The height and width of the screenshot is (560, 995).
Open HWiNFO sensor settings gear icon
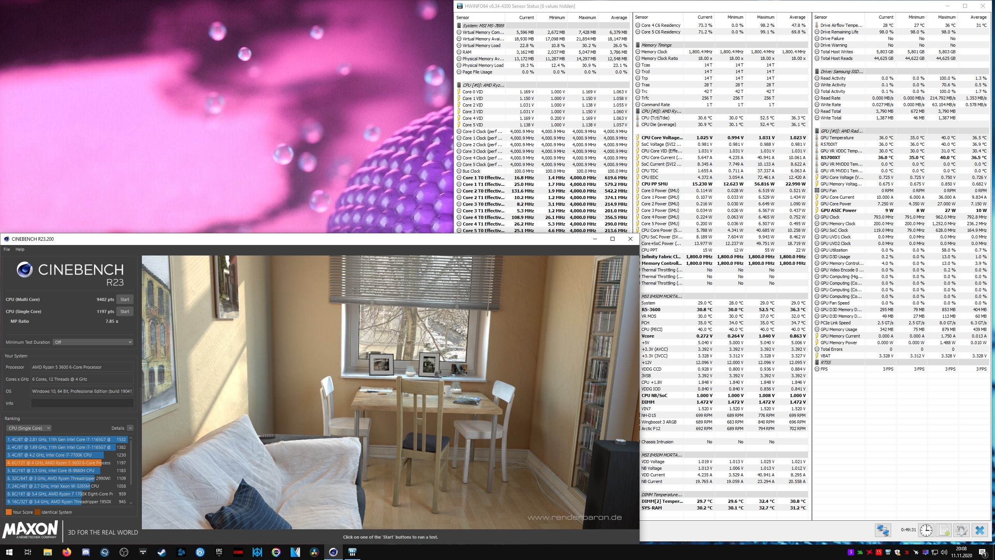click(x=962, y=530)
